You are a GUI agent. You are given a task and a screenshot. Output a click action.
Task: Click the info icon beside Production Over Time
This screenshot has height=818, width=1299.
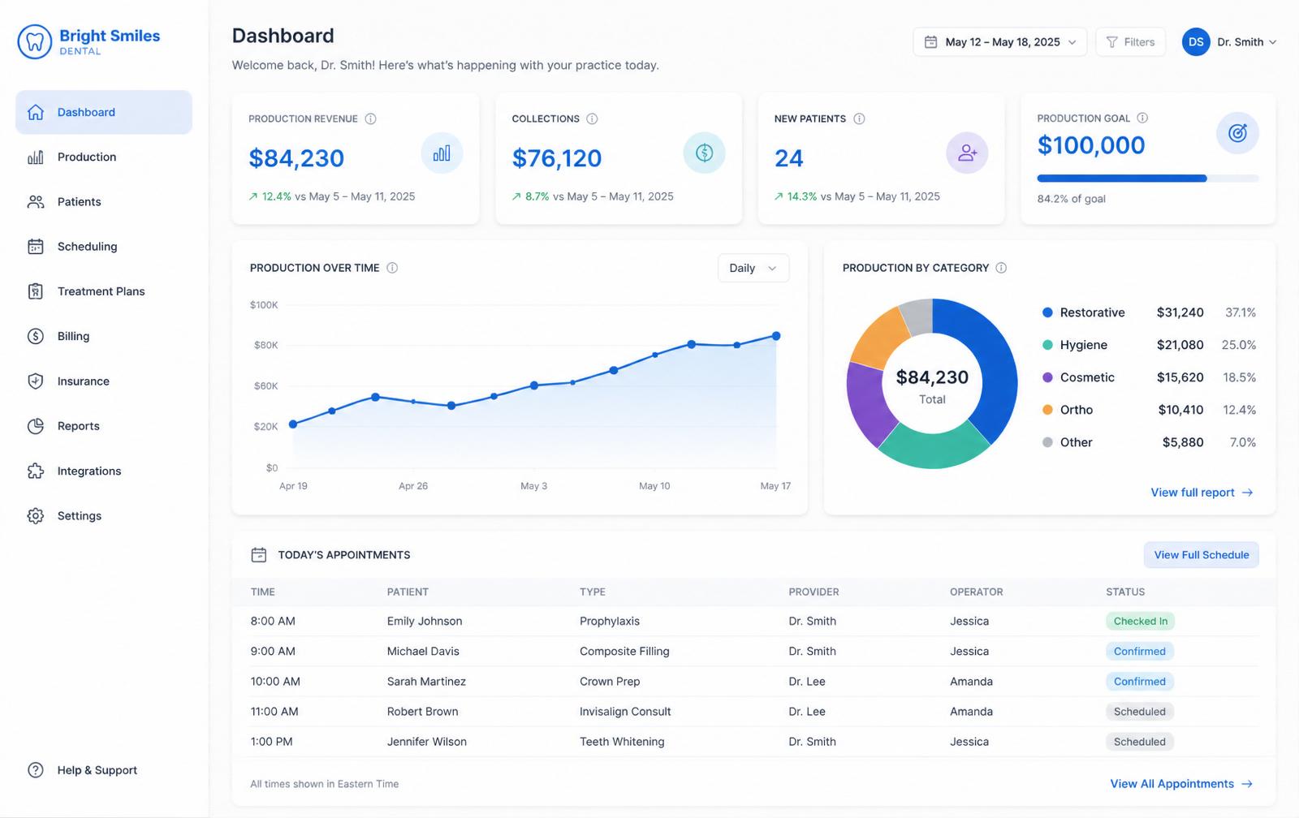(x=392, y=268)
